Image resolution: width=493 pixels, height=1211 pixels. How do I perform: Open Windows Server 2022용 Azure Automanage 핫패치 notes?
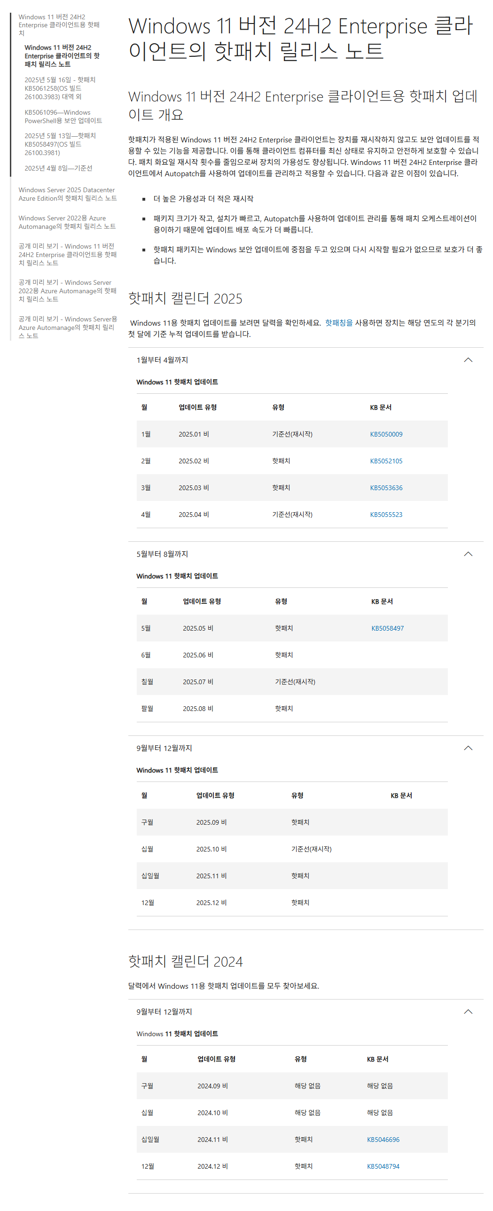click(67, 222)
